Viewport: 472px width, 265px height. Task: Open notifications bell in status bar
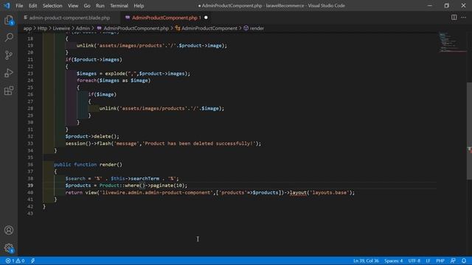point(464,261)
